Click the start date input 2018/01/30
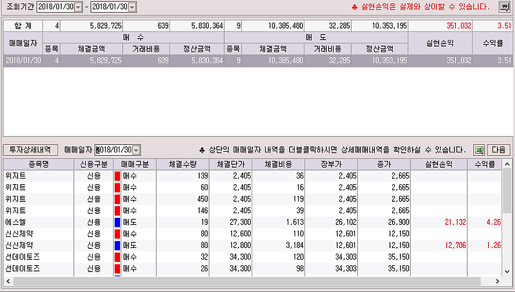The width and height of the screenshot is (515, 292). coord(56,7)
